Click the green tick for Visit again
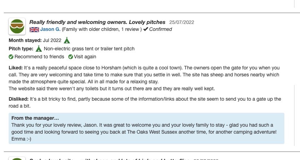Viewport: 300px width, 160px height. click(x=71, y=57)
